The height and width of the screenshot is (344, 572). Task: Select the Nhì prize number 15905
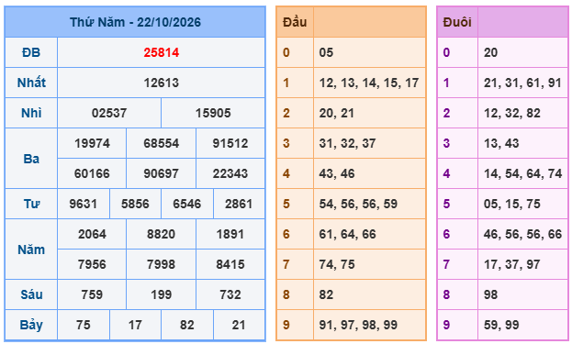tap(213, 113)
